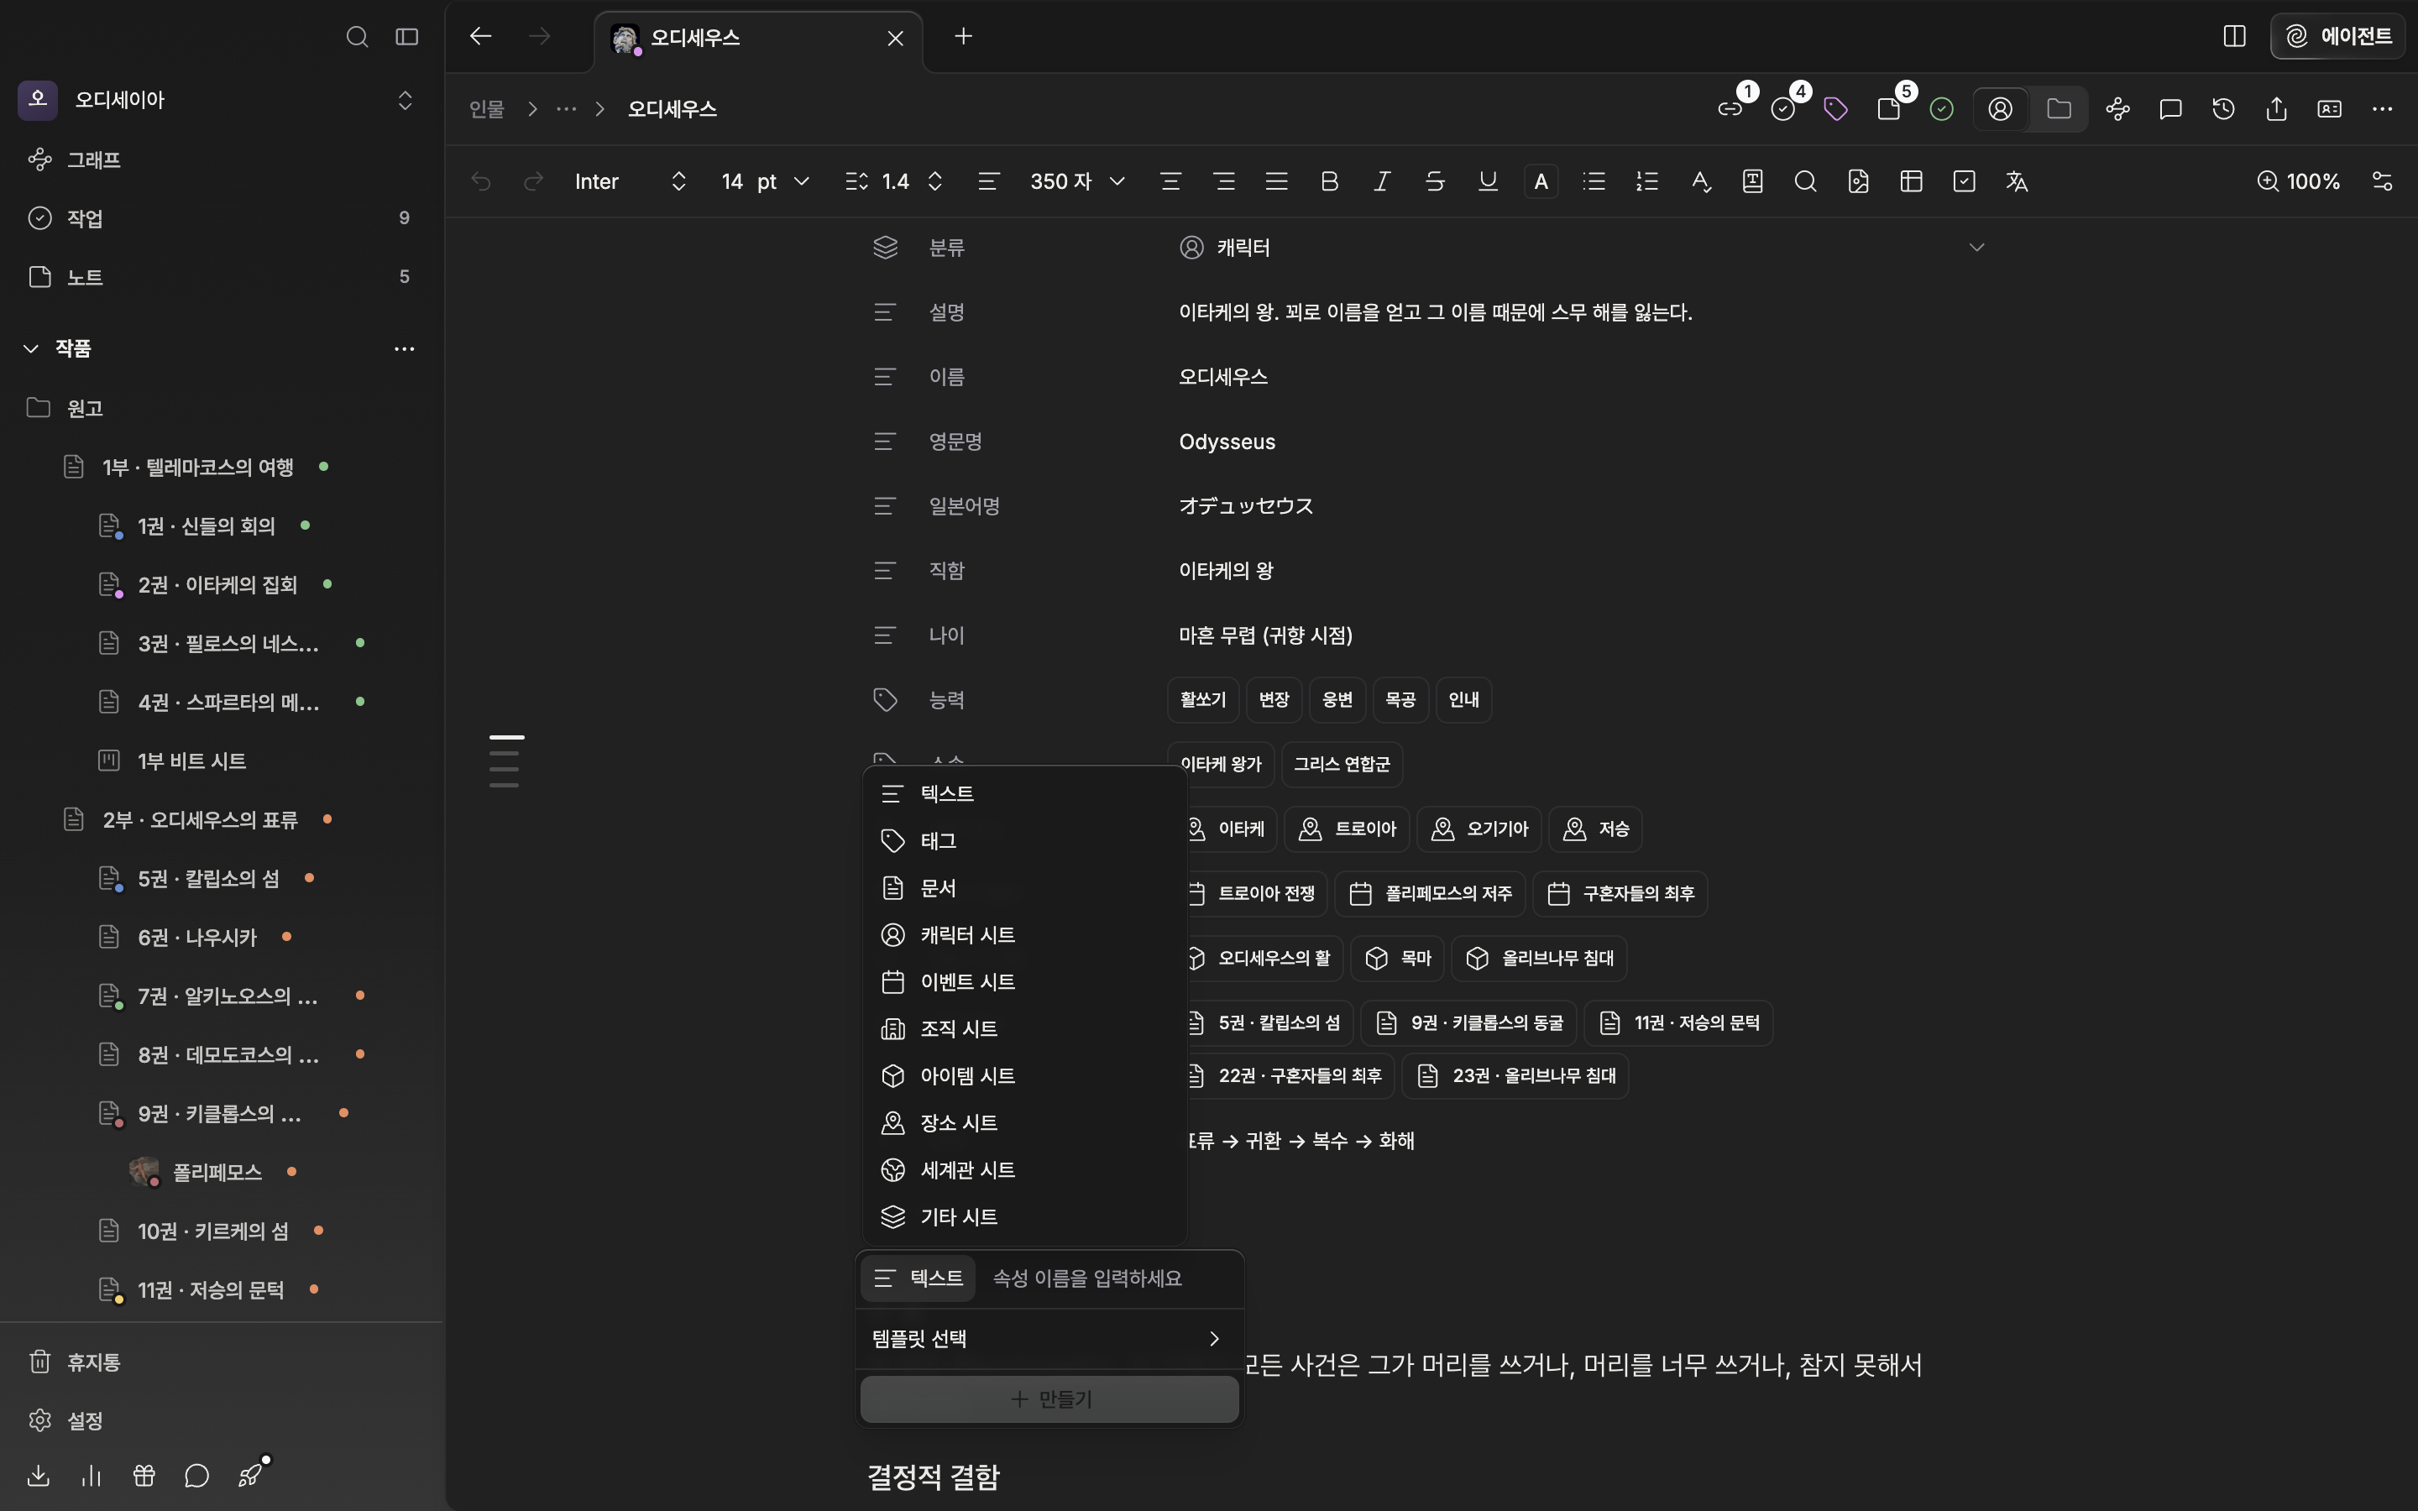Collapse the 작품 section

click(31, 348)
